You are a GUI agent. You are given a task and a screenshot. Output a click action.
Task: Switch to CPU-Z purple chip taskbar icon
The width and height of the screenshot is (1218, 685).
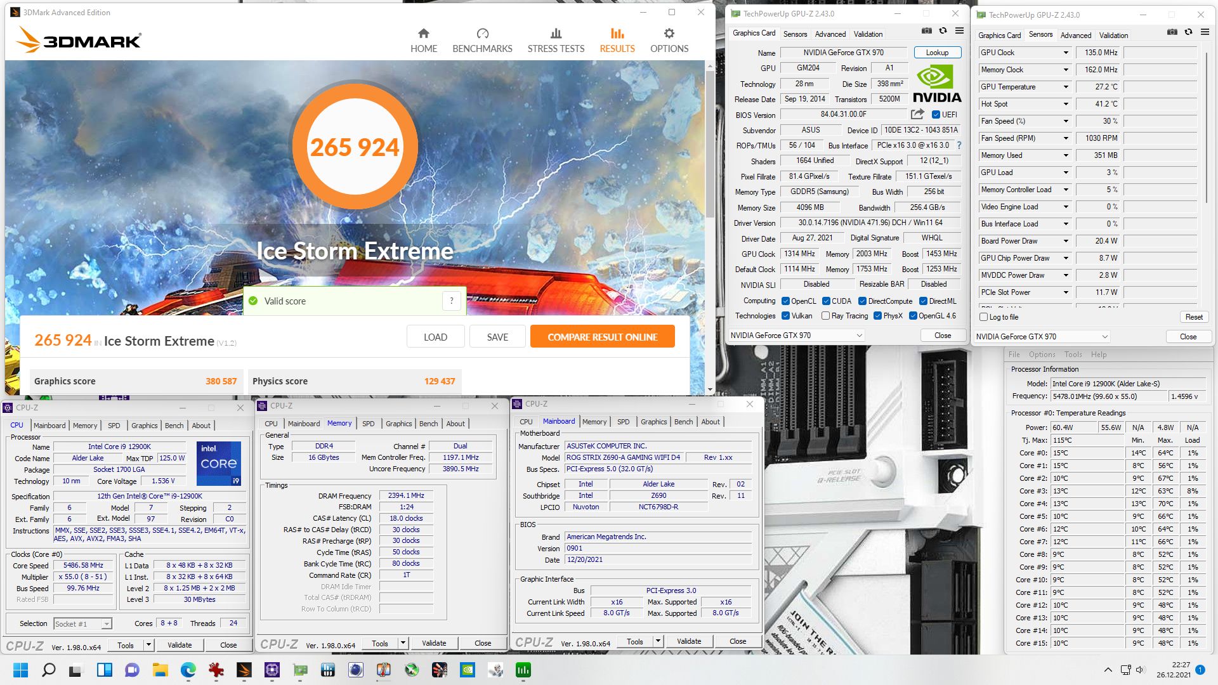pos(272,670)
